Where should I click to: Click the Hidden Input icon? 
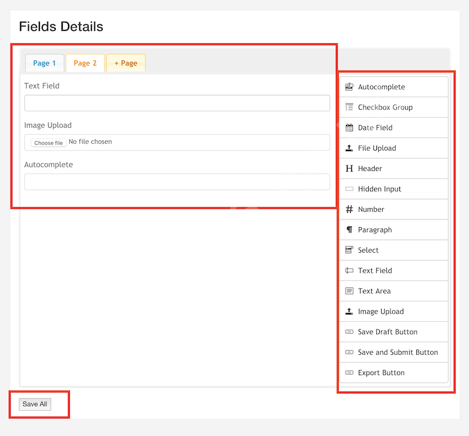[x=349, y=188]
